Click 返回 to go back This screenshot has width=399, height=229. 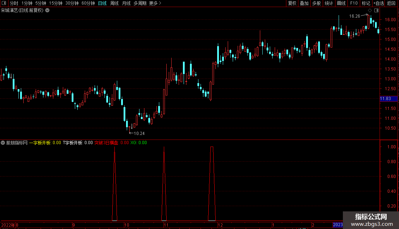[x=391, y=3]
